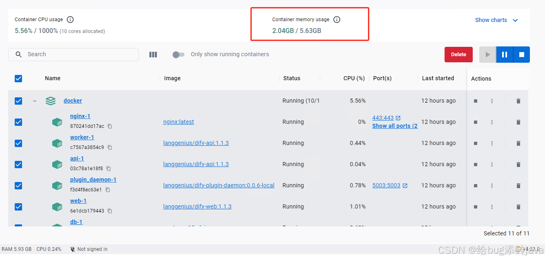The image size is (545, 259).
Task: Stop api-1 container via row icon
Action: point(476,165)
